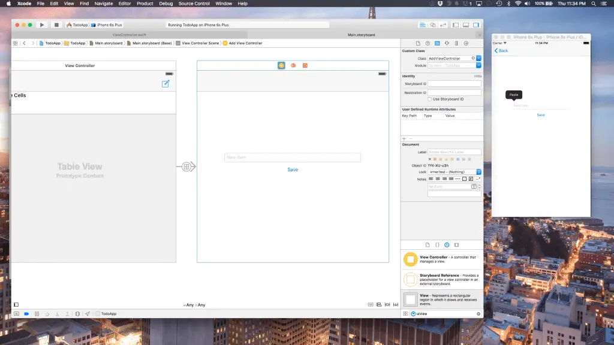Choose iPhone 6s Plus destination
The height and width of the screenshot is (345, 614).
[107, 25]
